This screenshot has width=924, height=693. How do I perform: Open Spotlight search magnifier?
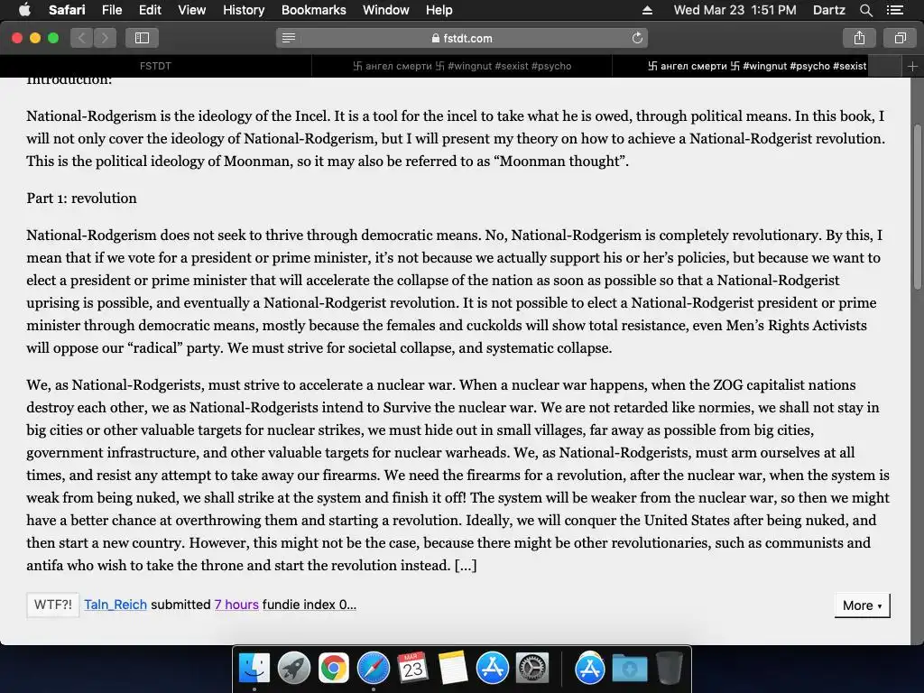pyautogui.click(x=865, y=10)
